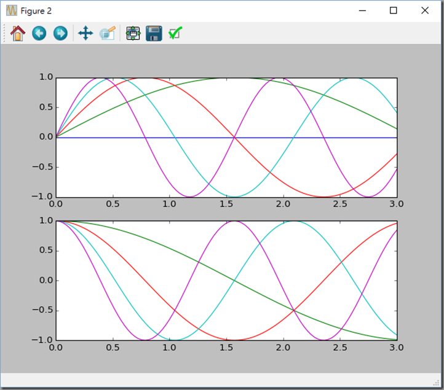Reset the view with the Home icon
Screen dimensions: 444x390
coord(18,33)
